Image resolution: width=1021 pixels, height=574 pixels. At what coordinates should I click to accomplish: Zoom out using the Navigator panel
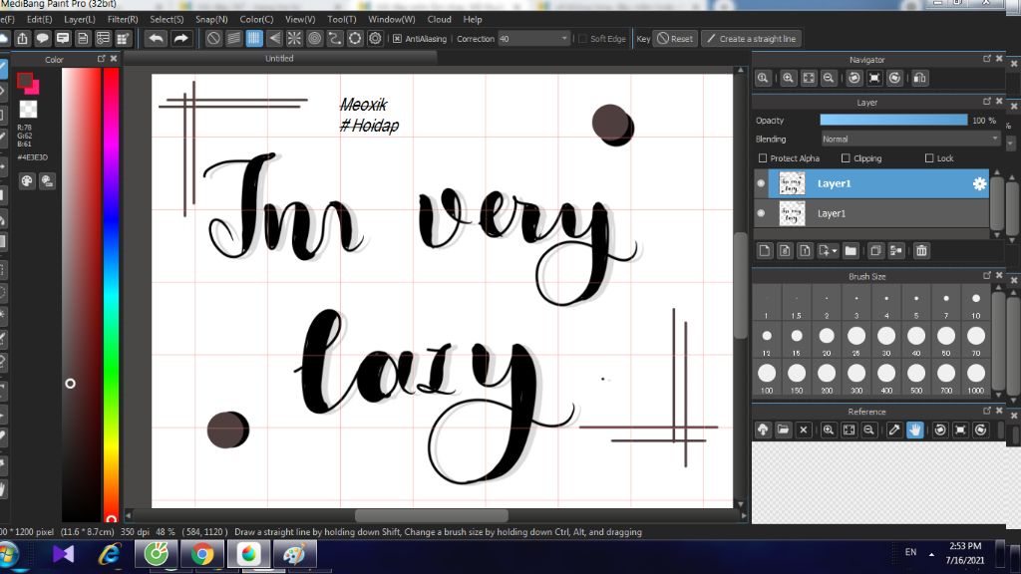[829, 78]
